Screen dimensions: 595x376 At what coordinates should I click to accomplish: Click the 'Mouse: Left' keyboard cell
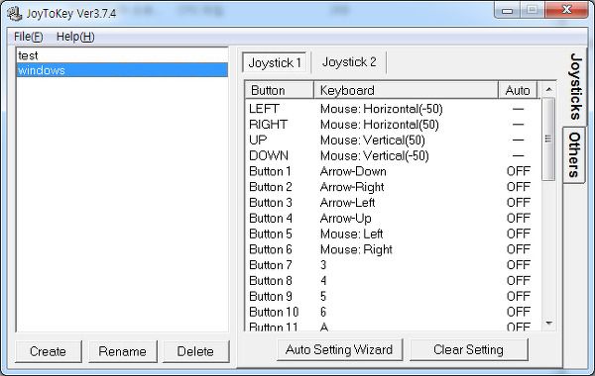(x=351, y=234)
